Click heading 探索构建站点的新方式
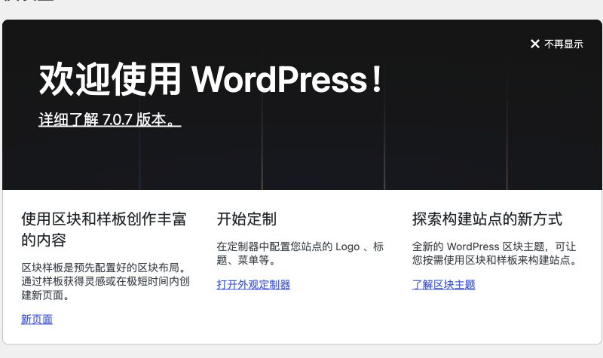Screen dimensions: 603x358 click(x=487, y=219)
